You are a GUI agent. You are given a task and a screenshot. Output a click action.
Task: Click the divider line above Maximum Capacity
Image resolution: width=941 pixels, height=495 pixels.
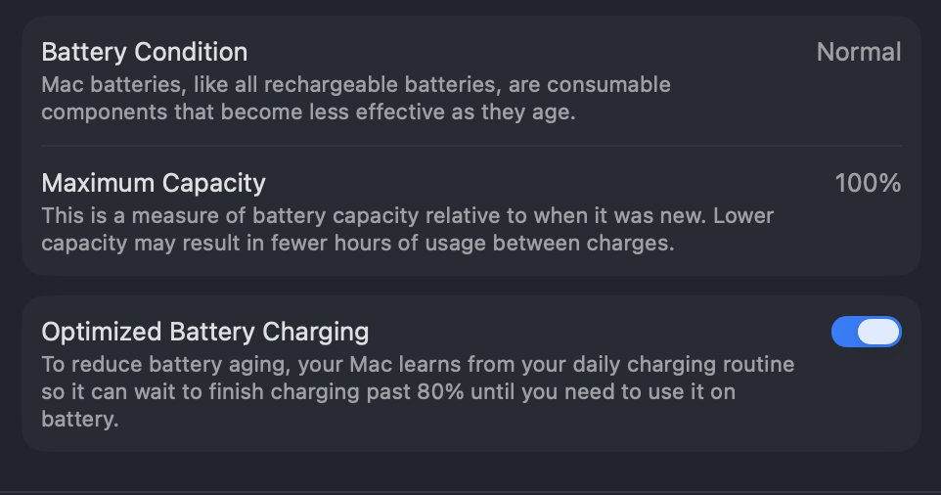coord(471,146)
